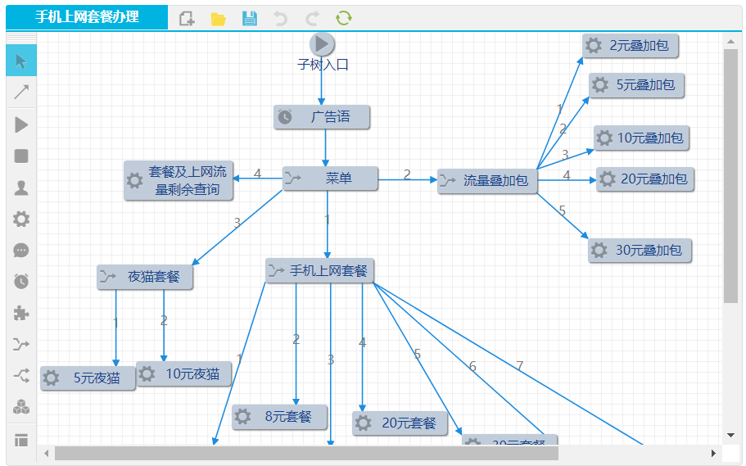This screenshot has height=466, width=746.
Task: Select the 菜单 node
Action: (330, 179)
